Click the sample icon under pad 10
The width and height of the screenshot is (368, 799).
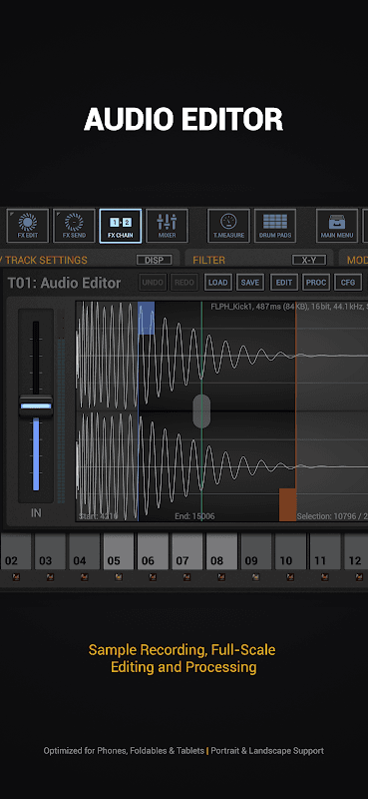(290, 577)
